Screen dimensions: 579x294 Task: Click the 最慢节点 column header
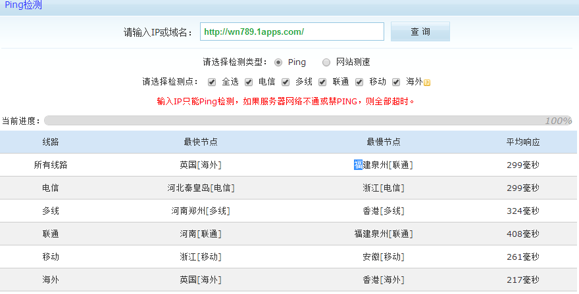pyautogui.click(x=384, y=142)
